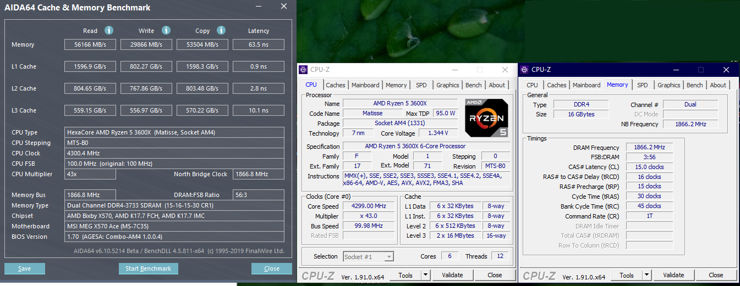Minimize the AIDA64 benchmark window
This screenshot has height=286, width=740.
259,7
